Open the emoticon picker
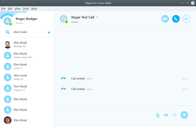Viewport: 196px width, 127px height. [x=174, y=115]
